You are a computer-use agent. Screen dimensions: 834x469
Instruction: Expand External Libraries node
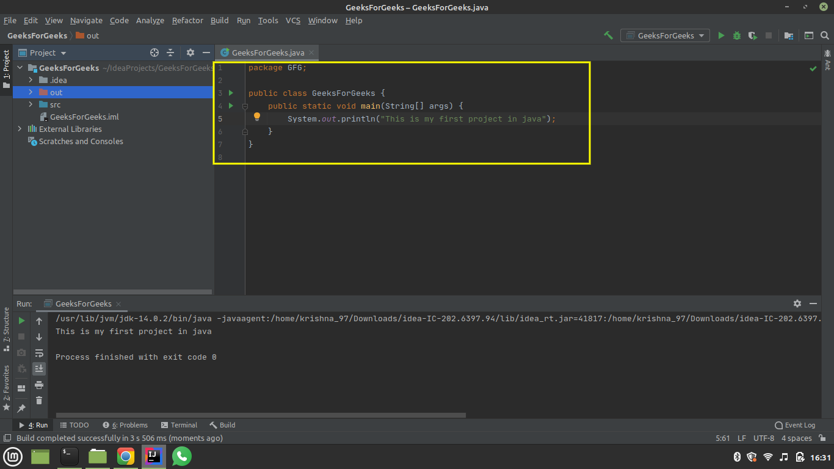[x=20, y=129]
